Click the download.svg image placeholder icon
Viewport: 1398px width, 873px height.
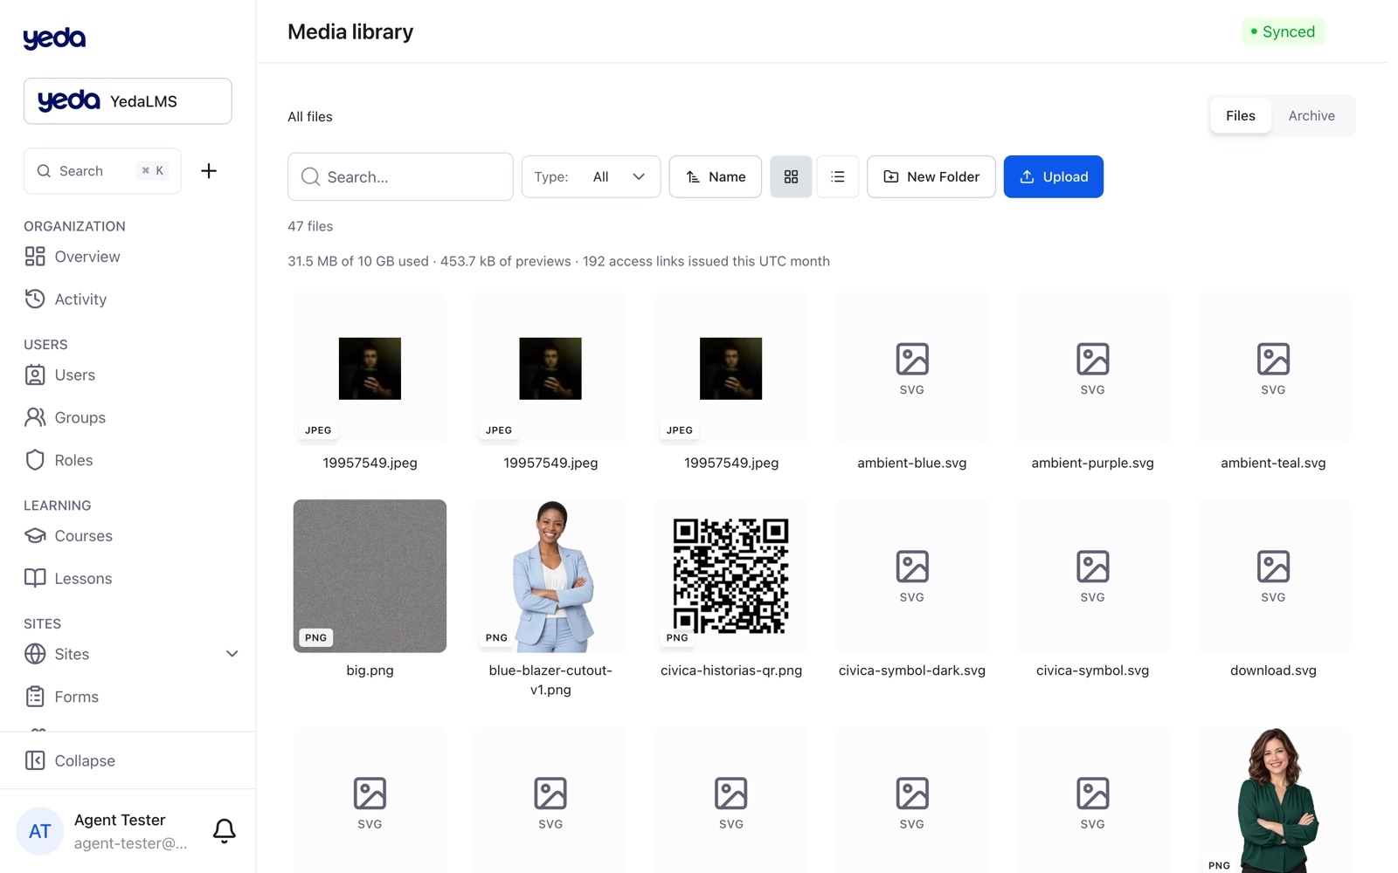tap(1273, 567)
